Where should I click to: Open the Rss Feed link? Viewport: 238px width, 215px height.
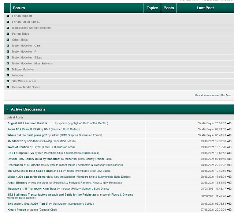pyautogui.click(x=226, y=95)
